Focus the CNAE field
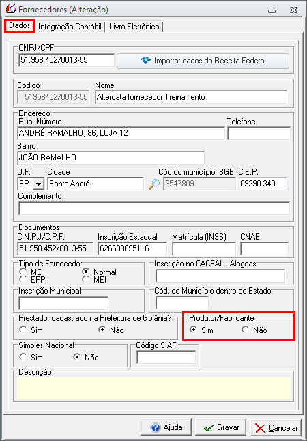The height and width of the screenshot is (441, 307). point(265,248)
